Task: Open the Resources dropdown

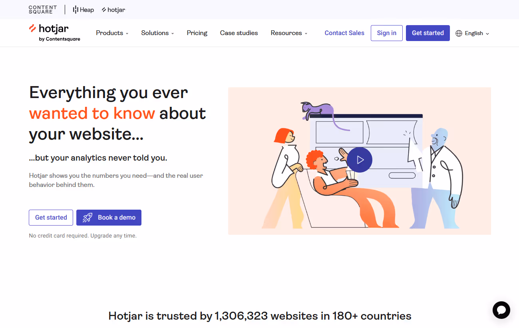Action: click(289, 33)
